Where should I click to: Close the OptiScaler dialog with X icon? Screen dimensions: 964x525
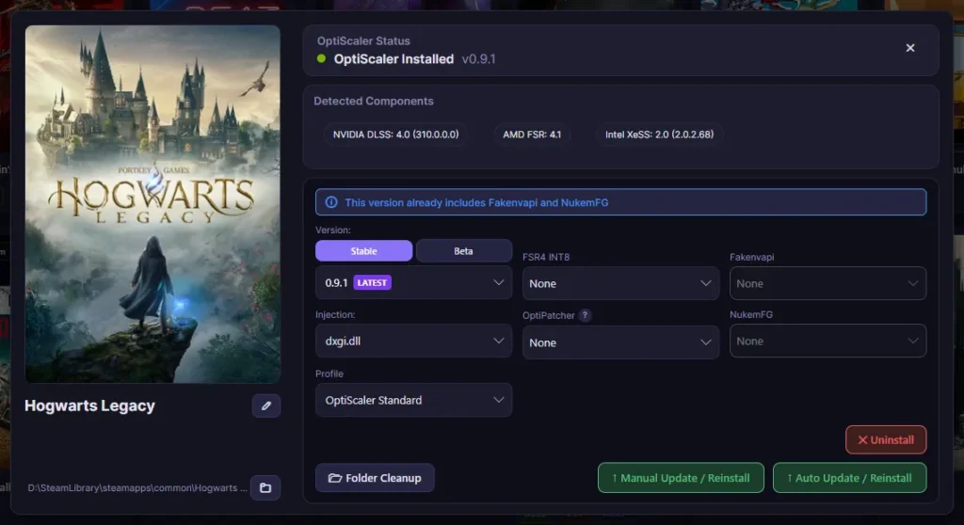910,48
